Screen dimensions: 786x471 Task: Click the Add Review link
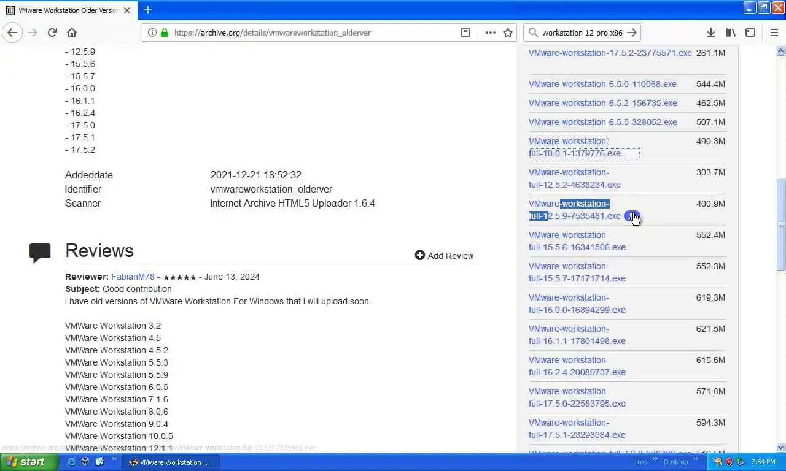(450, 256)
